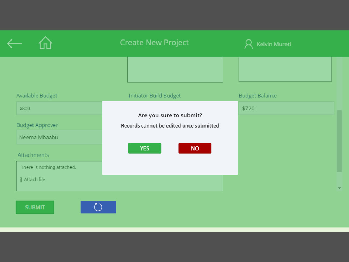Viewport: 349px width, 262px height.
Task: Open the profile using the person icon
Action: click(x=248, y=44)
